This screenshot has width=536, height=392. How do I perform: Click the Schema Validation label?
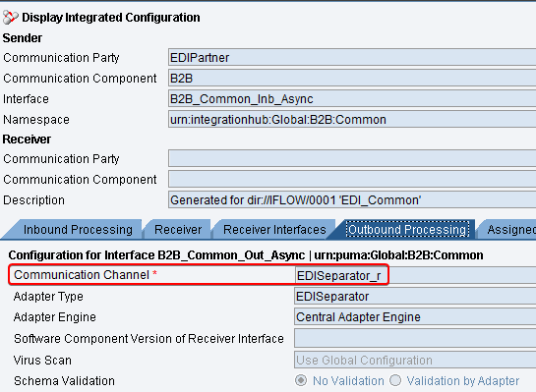[64, 381]
